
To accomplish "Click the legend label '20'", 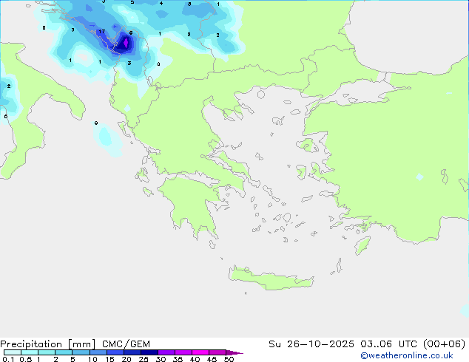I will tap(126, 359).
